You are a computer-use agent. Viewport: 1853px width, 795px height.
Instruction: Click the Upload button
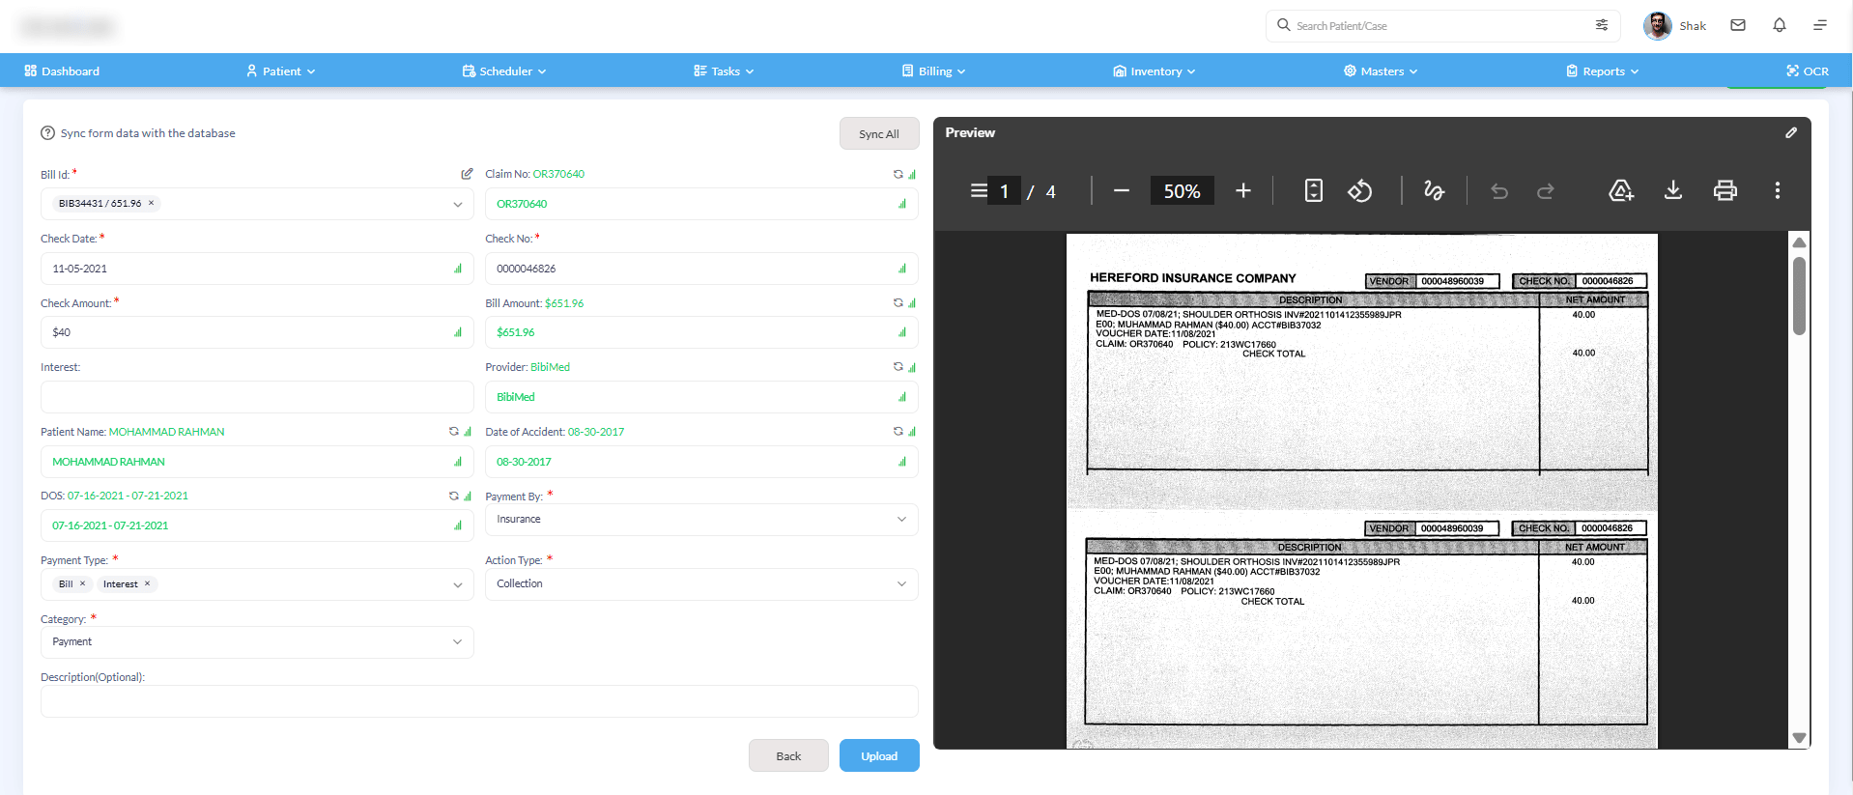coord(879,755)
